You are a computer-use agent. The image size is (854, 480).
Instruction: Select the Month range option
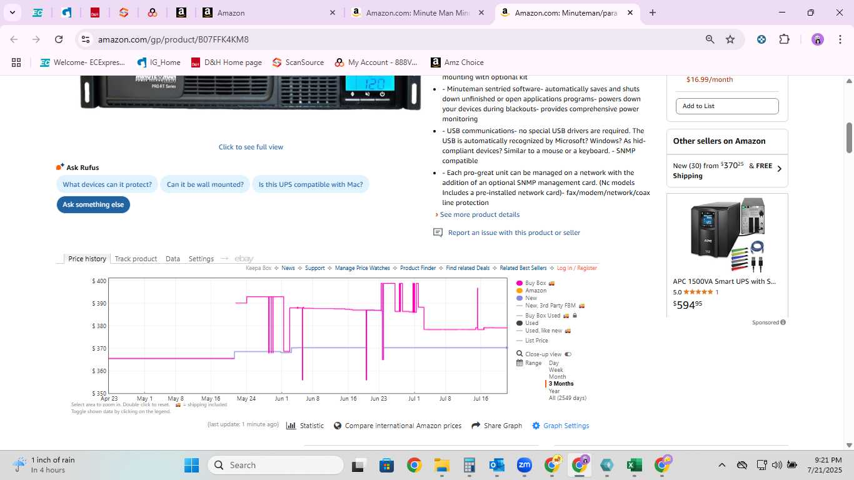pos(557,377)
